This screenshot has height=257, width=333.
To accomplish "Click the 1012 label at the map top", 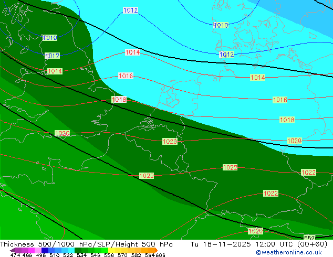I will click(131, 10).
